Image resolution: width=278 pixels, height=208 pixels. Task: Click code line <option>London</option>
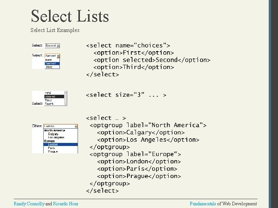coord(139,161)
